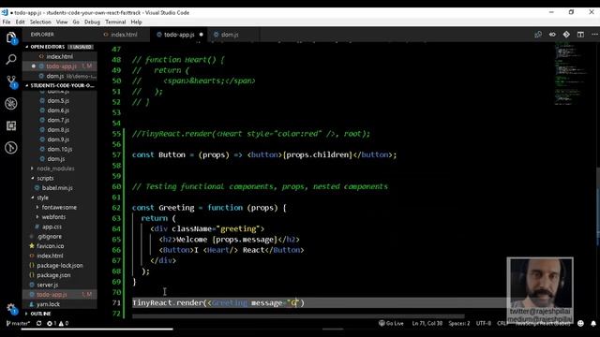Image resolution: width=600 pixels, height=337 pixels.
Task: Click the split editor icon
Action: (580, 35)
